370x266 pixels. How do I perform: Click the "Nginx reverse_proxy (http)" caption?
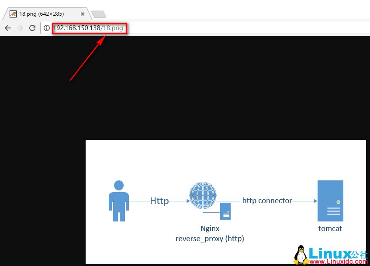pos(210,234)
